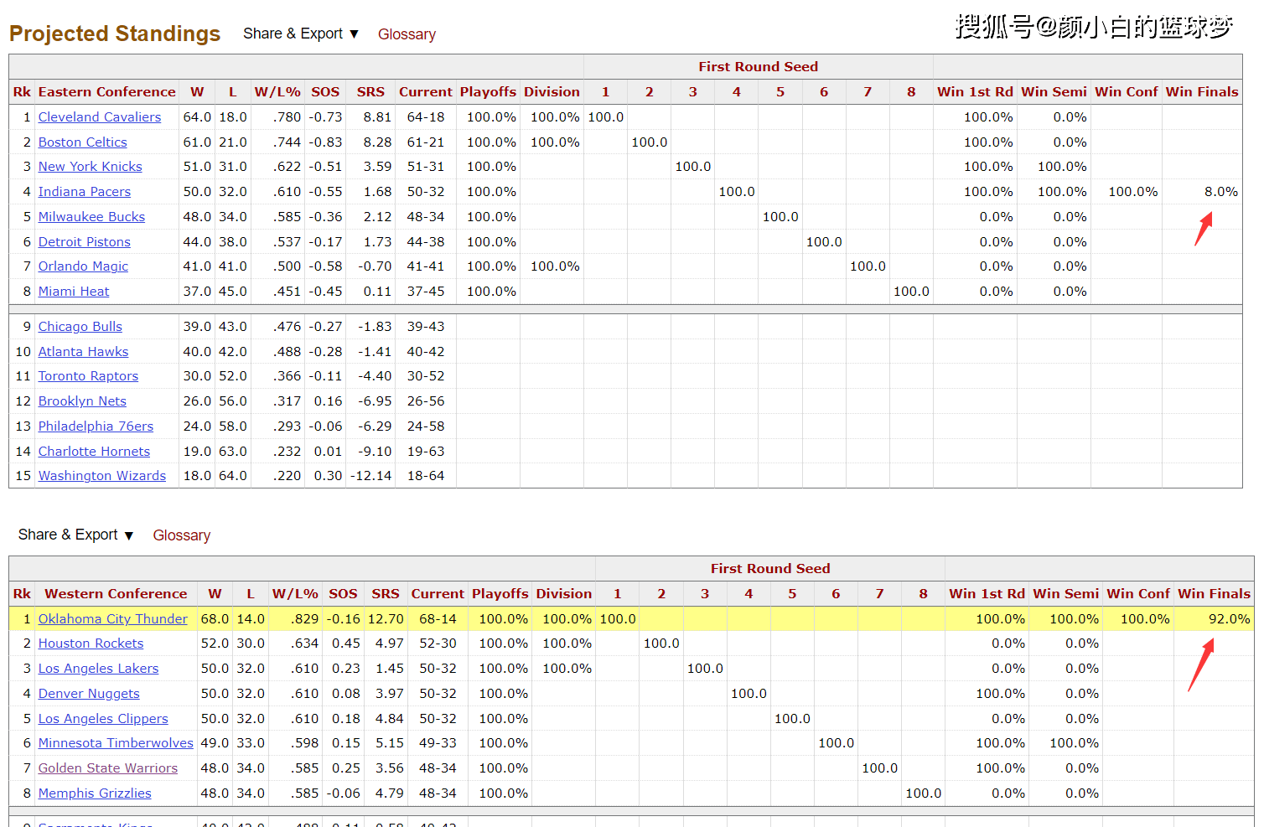This screenshot has width=1264, height=827.
Task: Open Miami Heat team link
Action: (x=74, y=292)
